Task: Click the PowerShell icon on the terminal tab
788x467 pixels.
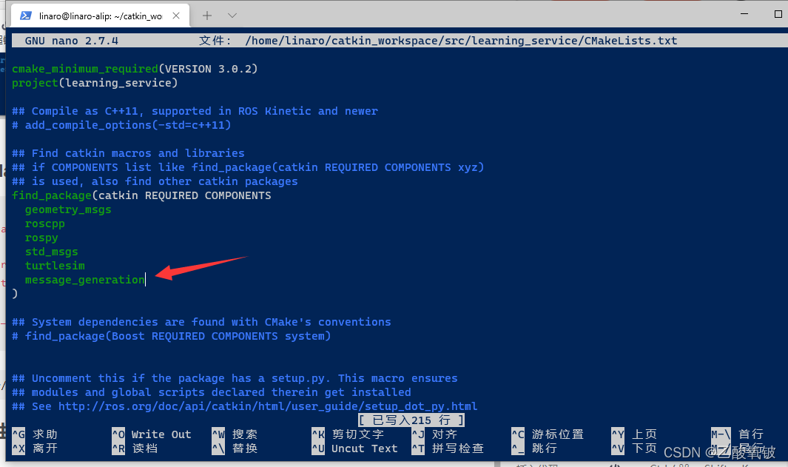Action: point(26,16)
